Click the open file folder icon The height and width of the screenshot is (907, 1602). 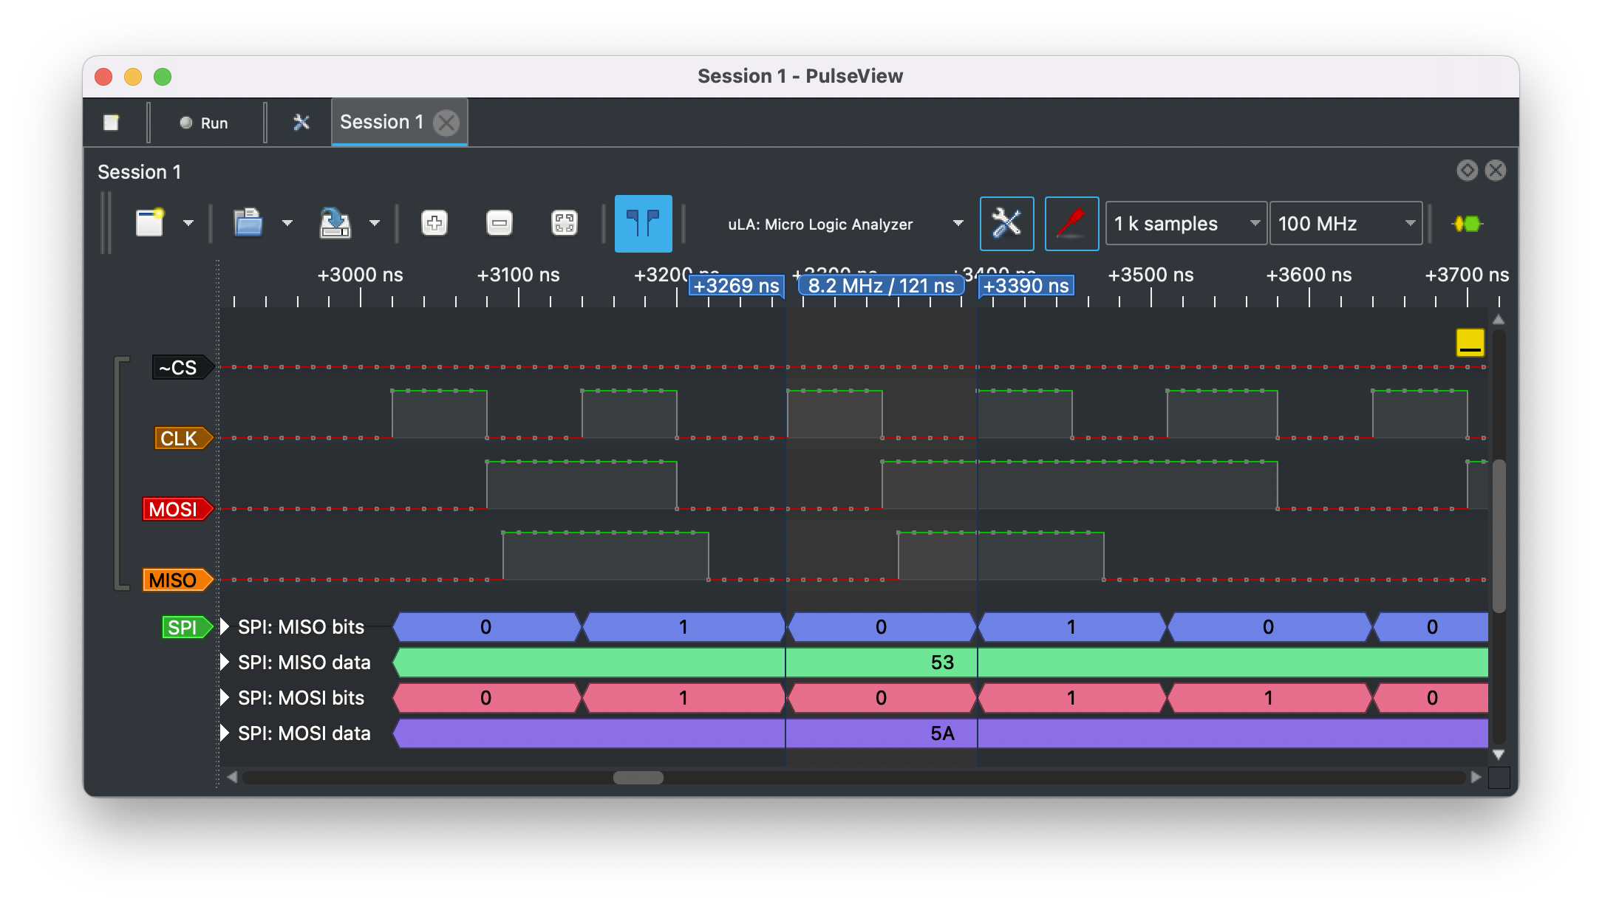[x=248, y=223]
